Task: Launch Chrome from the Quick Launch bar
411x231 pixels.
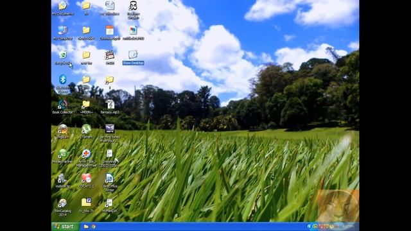Action: click(93, 227)
